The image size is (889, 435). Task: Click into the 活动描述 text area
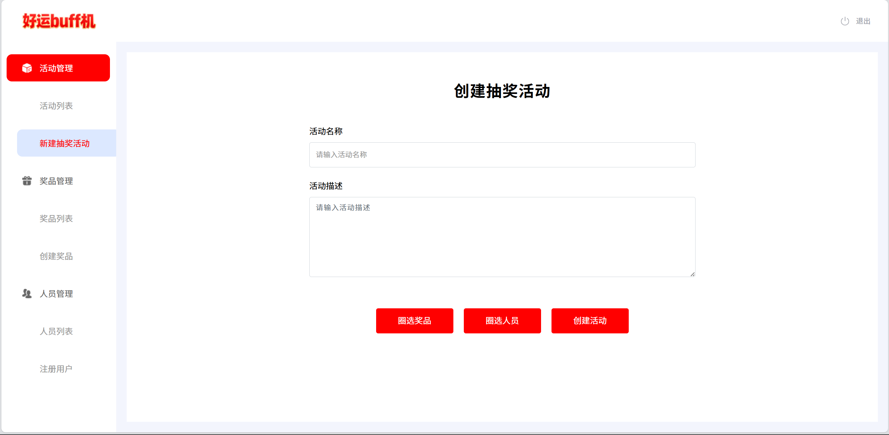point(502,237)
